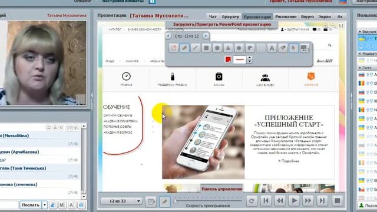The width and height of the screenshot is (377, 212).
Task: Rewind to the previous slide
Action: [x=280, y=201]
